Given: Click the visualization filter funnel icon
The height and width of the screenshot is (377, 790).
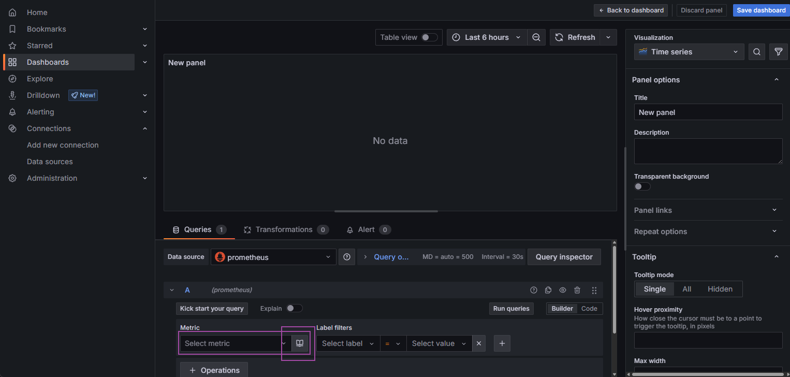Looking at the screenshot, I should (x=778, y=52).
